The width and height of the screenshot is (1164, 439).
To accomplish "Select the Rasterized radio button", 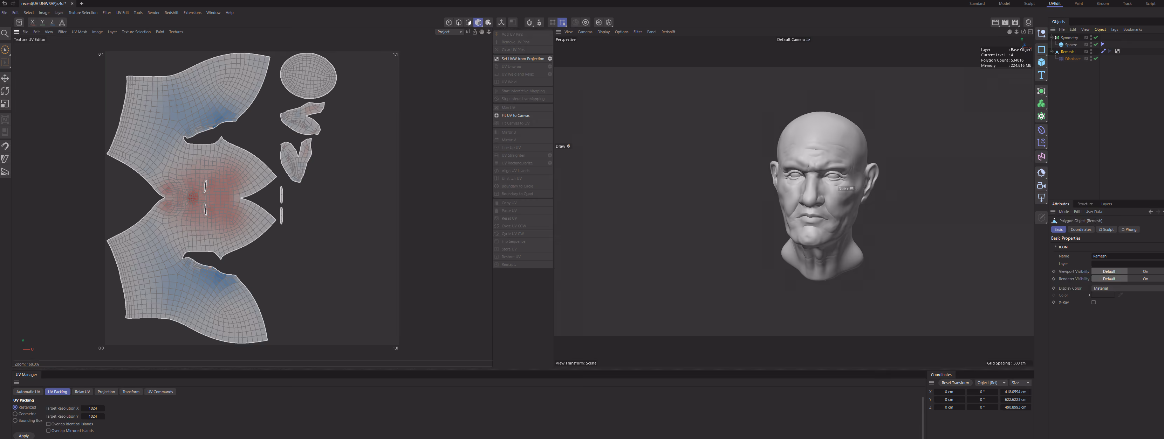I will 15,408.
